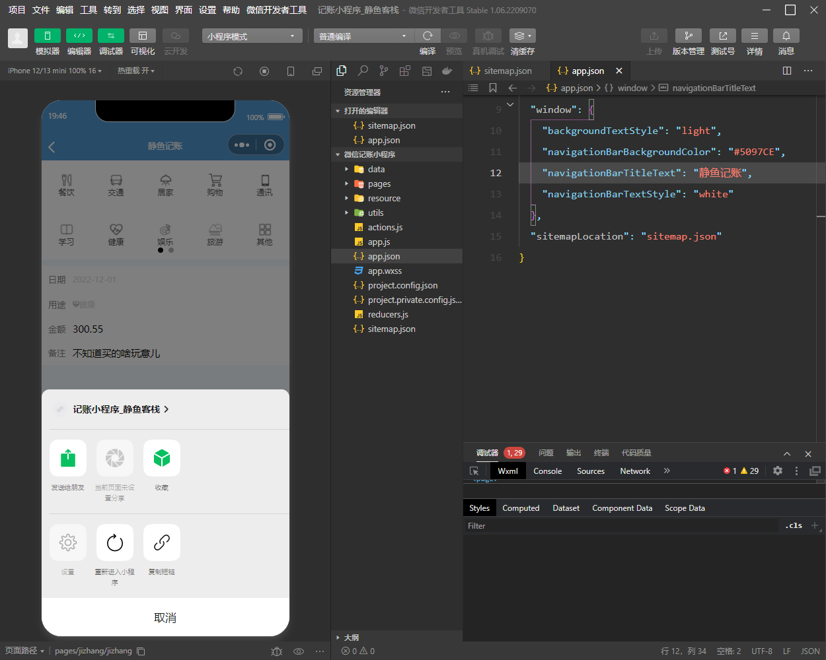This screenshot has width=826, height=660.
Task: Toggle the element inspector picker in debugger
Action: (474, 471)
